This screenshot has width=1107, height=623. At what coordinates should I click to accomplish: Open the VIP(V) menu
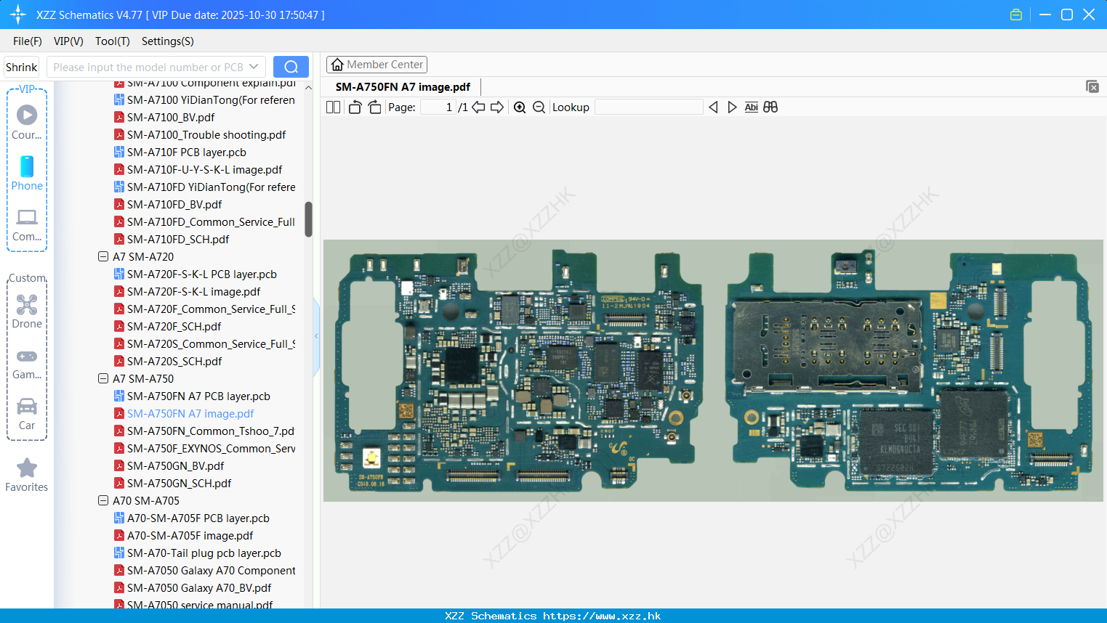(68, 41)
